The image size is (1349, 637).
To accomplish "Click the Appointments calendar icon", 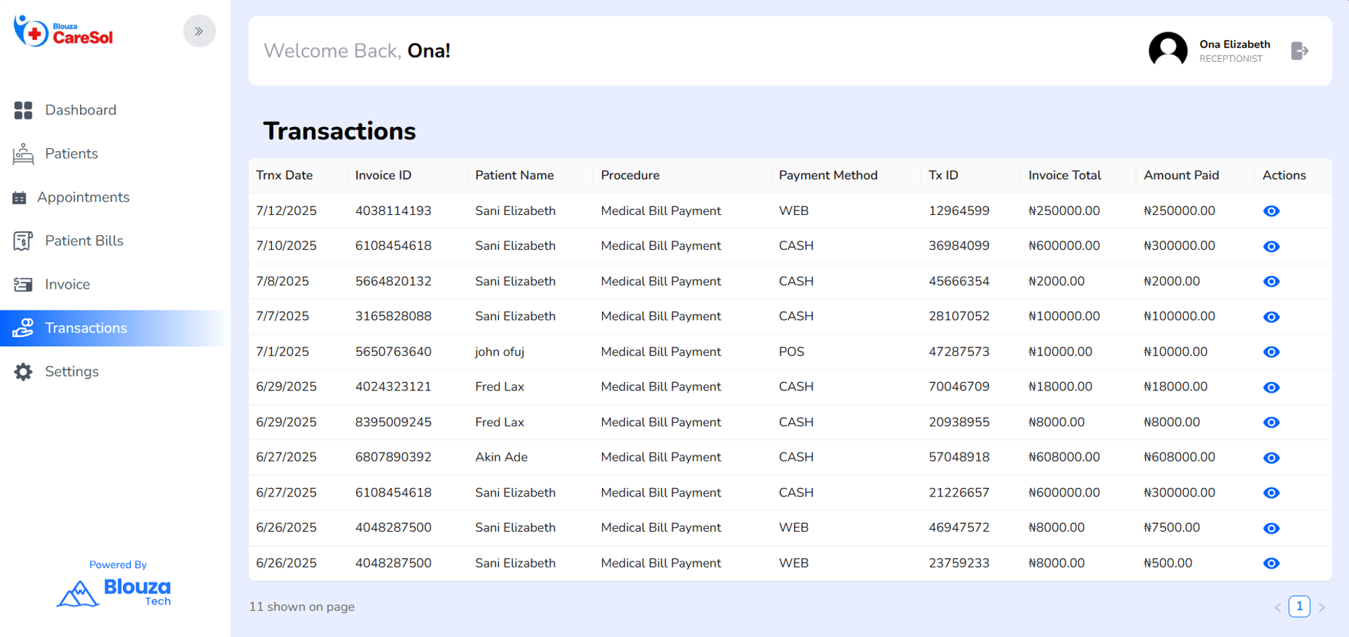I will pyautogui.click(x=20, y=198).
